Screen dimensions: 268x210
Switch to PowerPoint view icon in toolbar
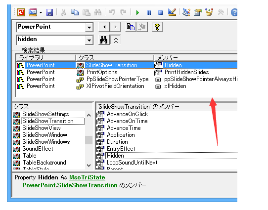click(x=21, y=12)
